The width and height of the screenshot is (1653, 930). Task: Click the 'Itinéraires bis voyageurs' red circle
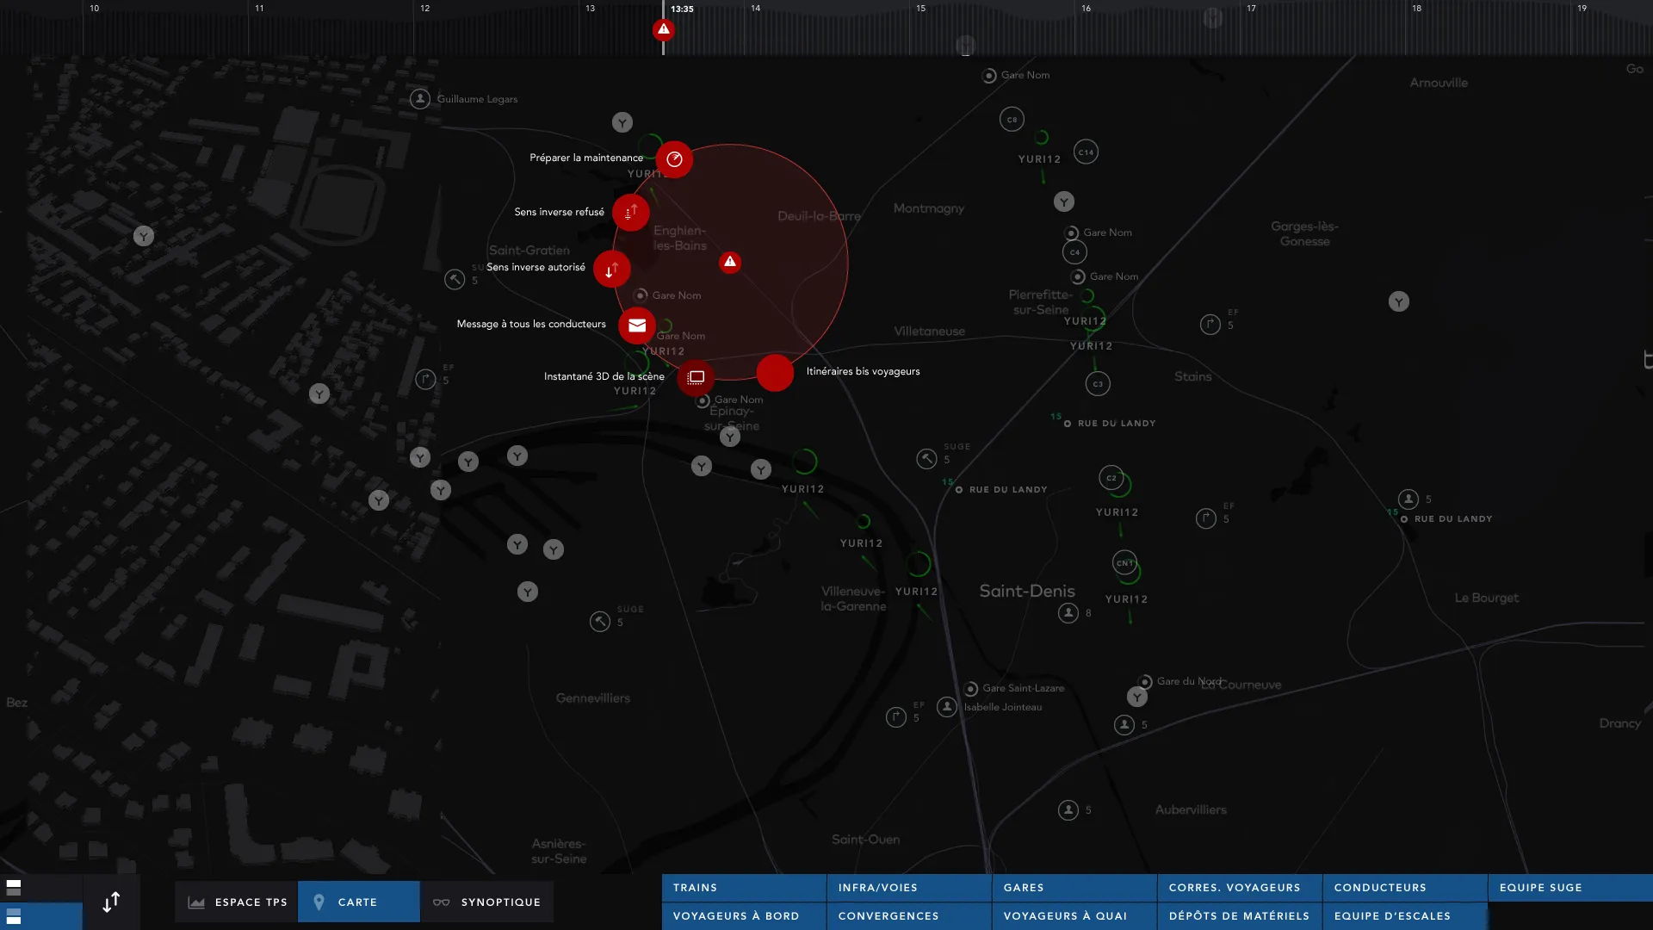[775, 373]
